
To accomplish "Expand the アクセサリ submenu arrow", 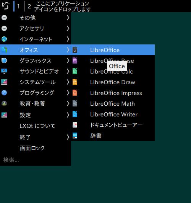I will pyautogui.click(x=68, y=28).
